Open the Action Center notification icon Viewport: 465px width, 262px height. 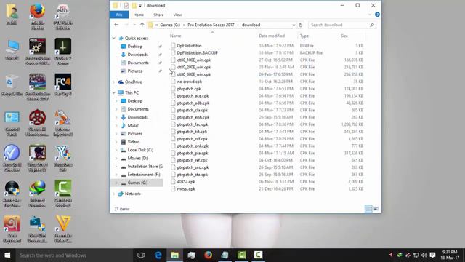[x=433, y=255]
